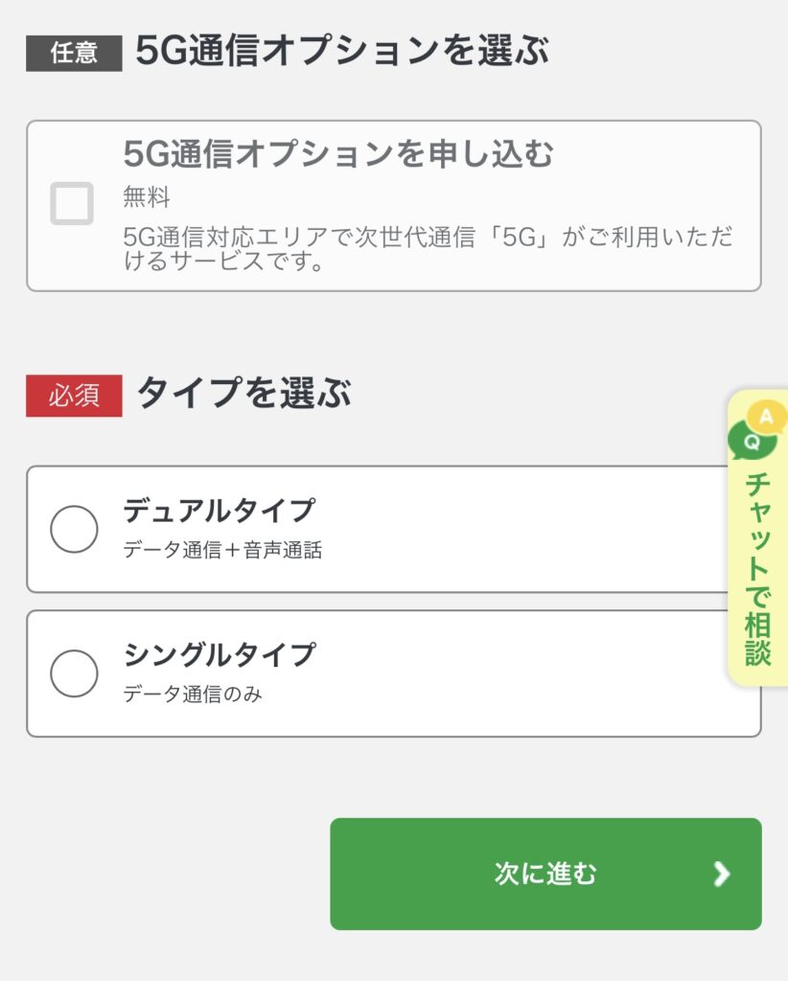The width and height of the screenshot is (788, 981).
Task: Click the 5G通信オプションを選ぶ heading
Action: point(342,50)
